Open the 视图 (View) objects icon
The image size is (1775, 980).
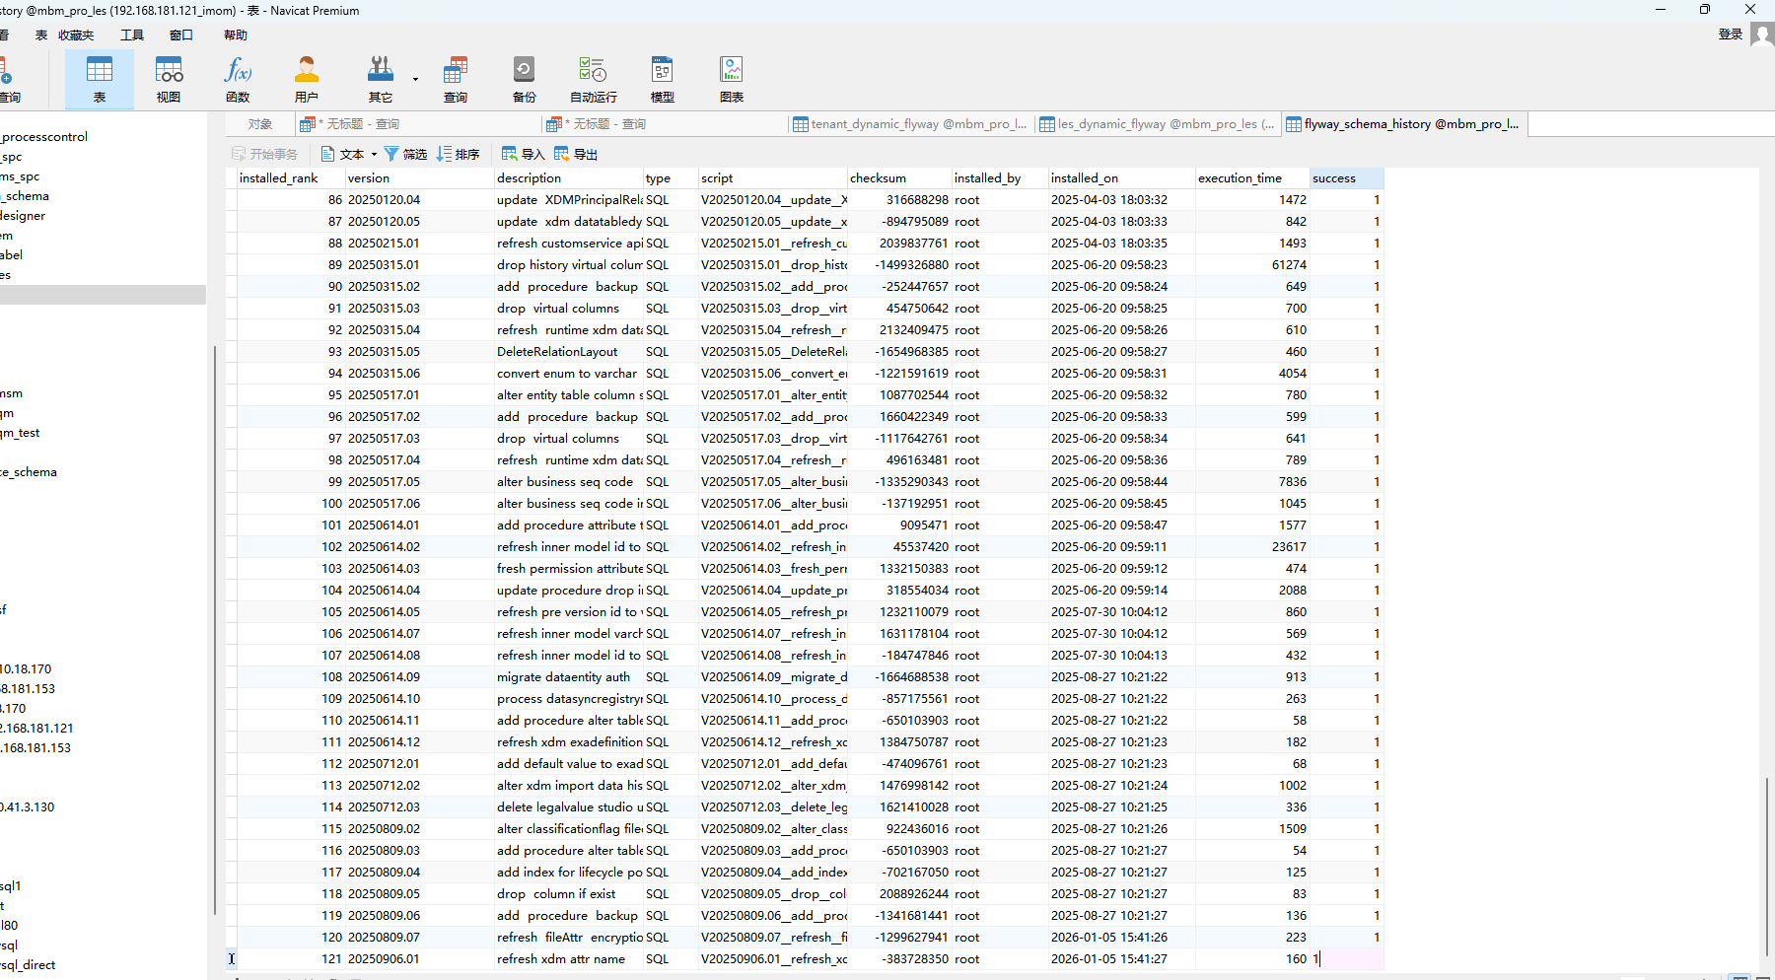(169, 79)
